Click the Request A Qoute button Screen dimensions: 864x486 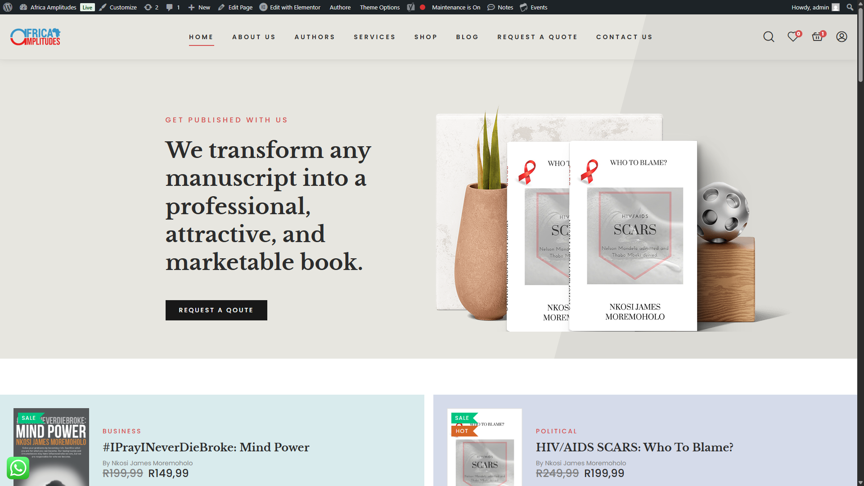[x=216, y=310]
